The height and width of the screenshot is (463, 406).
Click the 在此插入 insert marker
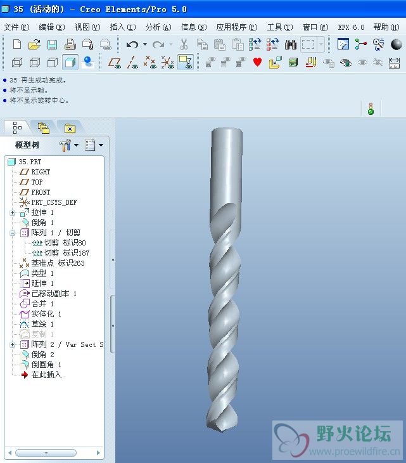46,375
